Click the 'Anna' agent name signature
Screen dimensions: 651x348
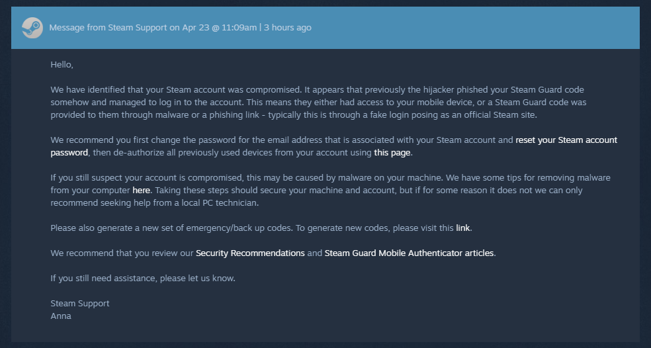tap(61, 316)
